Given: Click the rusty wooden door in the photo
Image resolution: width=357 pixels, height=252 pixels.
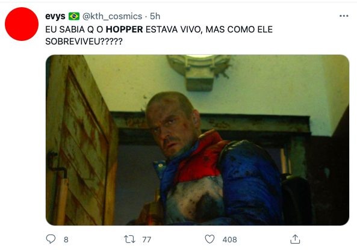Looking at the screenshot, I should 82,140.
